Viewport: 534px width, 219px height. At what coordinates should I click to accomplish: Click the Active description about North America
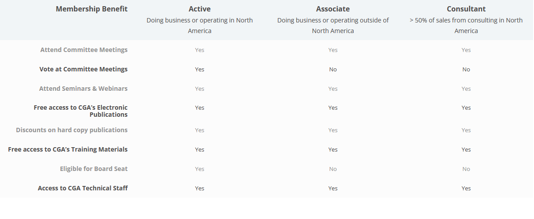click(200, 26)
